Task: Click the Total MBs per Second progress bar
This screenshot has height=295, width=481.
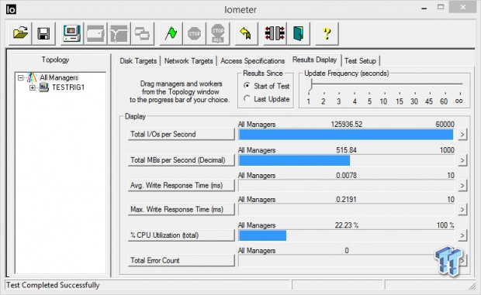Action: click(x=346, y=160)
